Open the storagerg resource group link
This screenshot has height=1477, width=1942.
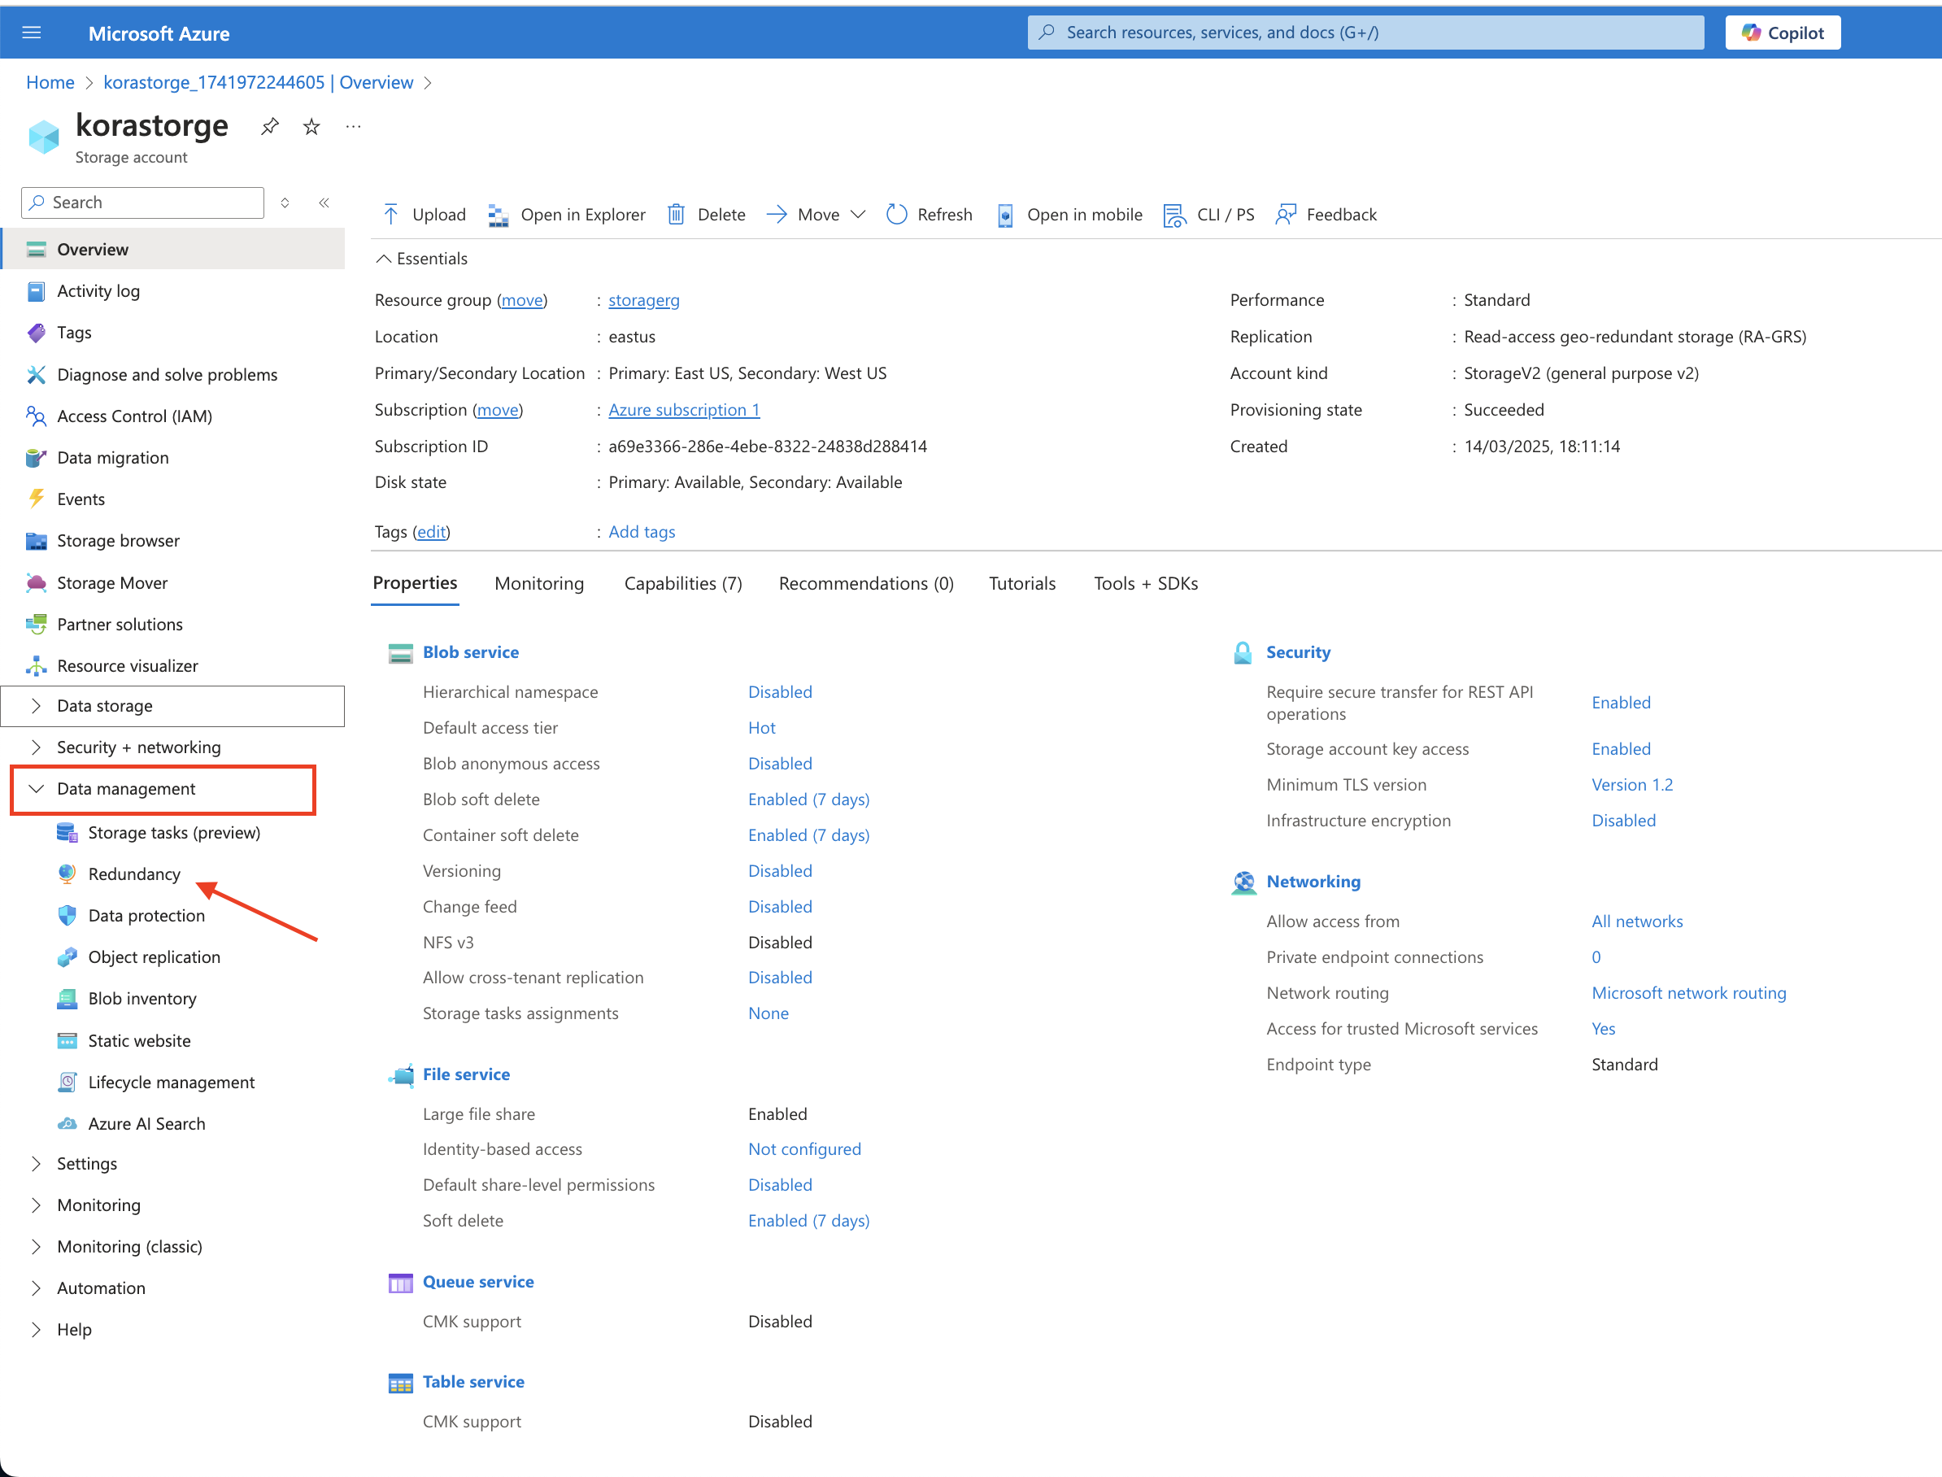pyautogui.click(x=643, y=301)
